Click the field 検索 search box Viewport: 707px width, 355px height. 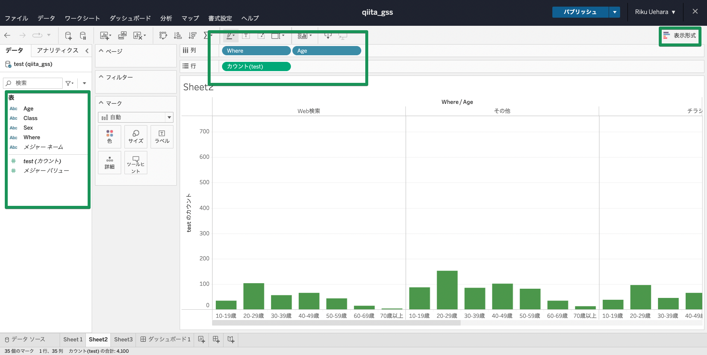tap(33, 83)
